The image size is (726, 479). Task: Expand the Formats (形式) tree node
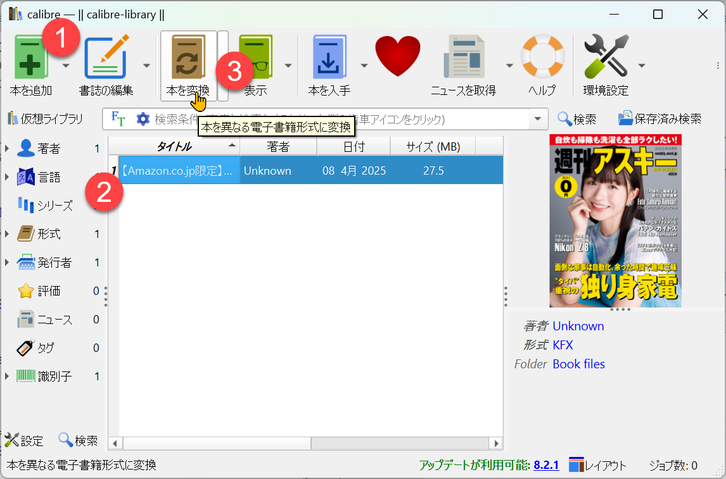pyautogui.click(x=7, y=234)
